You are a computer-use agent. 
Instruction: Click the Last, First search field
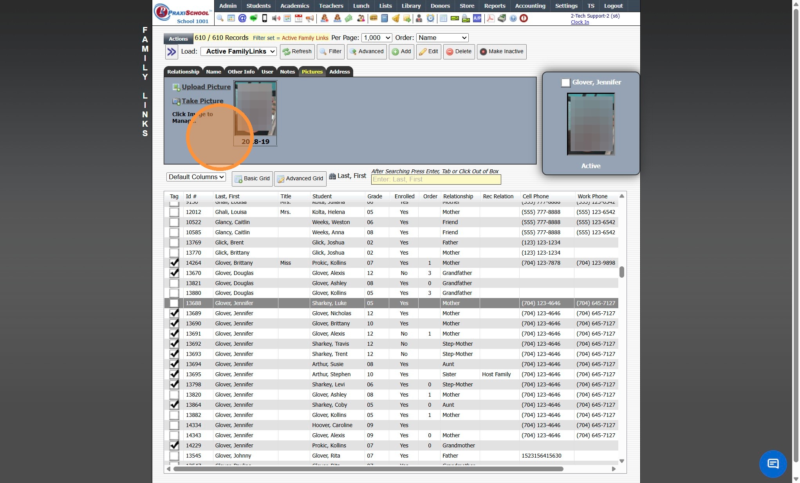click(436, 180)
